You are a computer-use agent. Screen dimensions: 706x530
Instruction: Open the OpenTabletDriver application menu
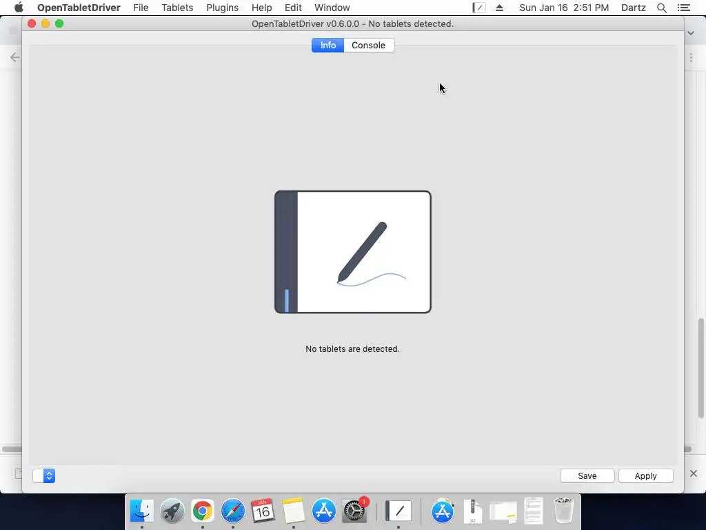79,8
